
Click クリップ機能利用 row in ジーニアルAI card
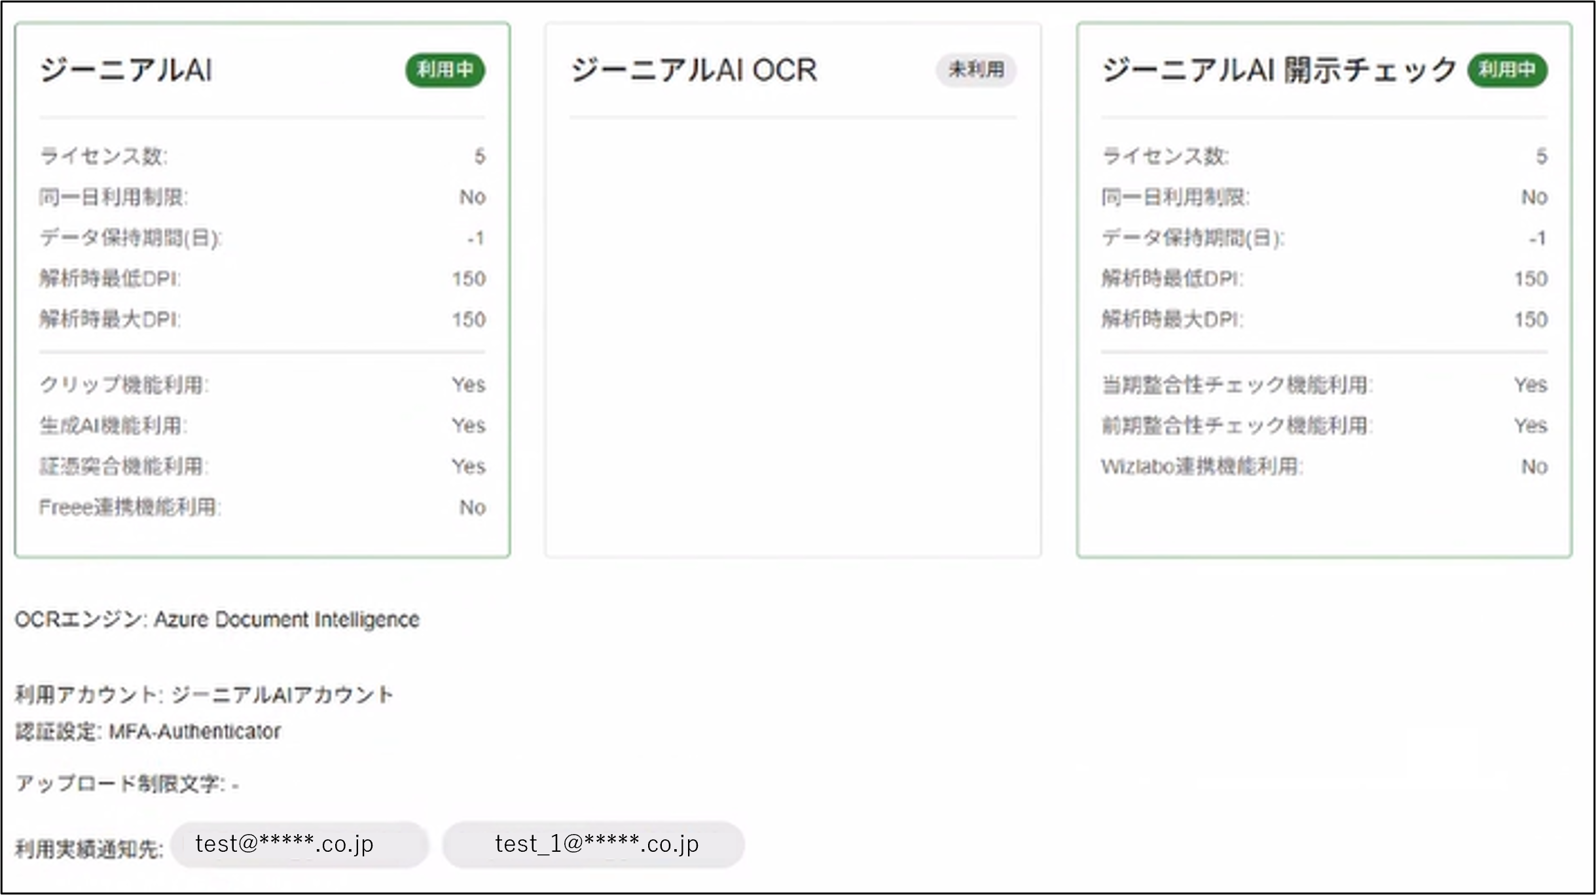point(124,385)
